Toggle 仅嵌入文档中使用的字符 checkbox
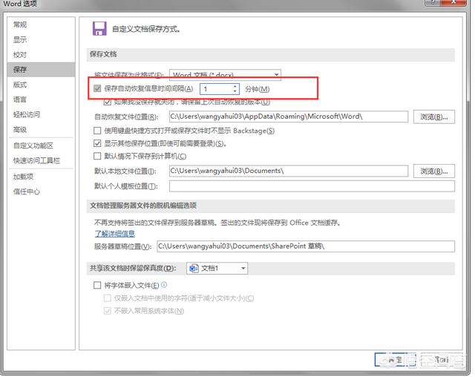Screen dimensions: 475x377 pos(107,298)
